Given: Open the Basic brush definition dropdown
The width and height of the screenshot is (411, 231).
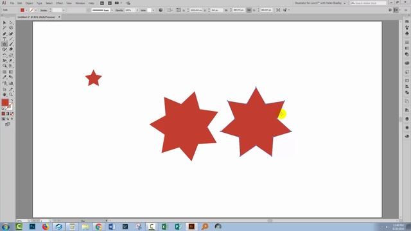Looking at the screenshot, I should click(x=112, y=10).
